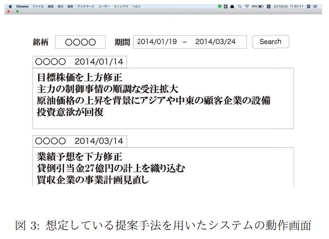The width and height of the screenshot is (329, 239).
Task: Open the 編集 menu
Action: pyautogui.click(x=51, y=7)
